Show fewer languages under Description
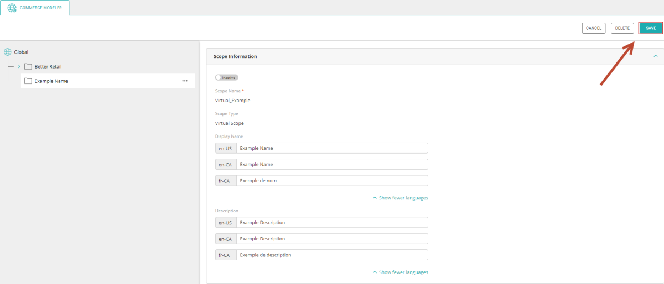This screenshot has width=664, height=284. click(400, 272)
